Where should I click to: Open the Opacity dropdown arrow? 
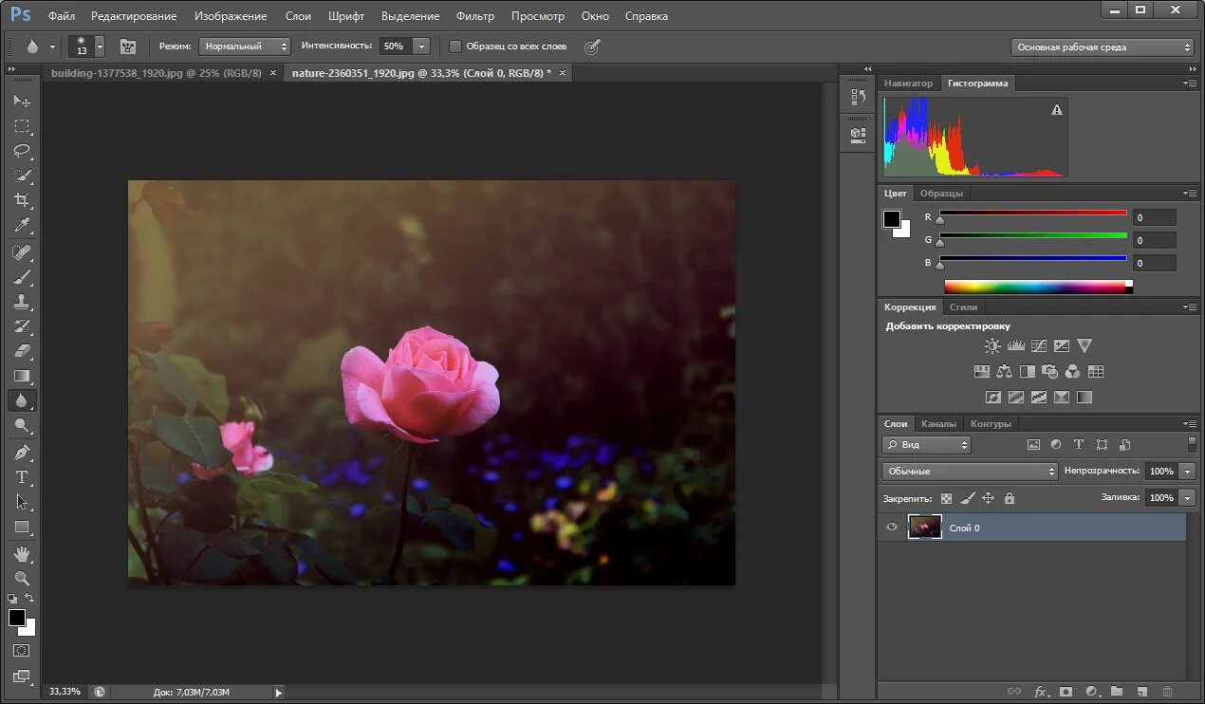coord(1188,471)
